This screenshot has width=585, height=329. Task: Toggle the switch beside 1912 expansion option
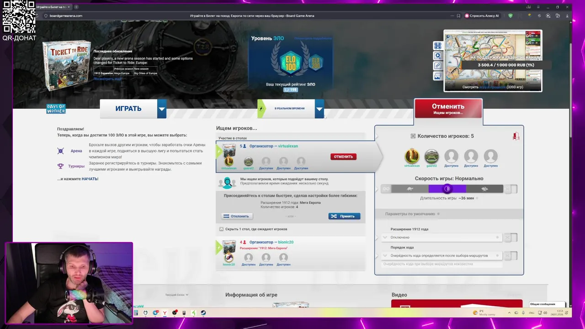(511, 237)
